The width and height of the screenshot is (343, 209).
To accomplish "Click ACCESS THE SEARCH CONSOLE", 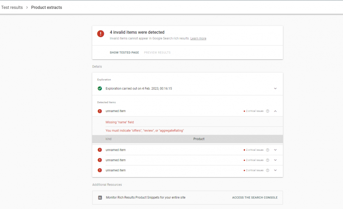I will pos(255,198).
